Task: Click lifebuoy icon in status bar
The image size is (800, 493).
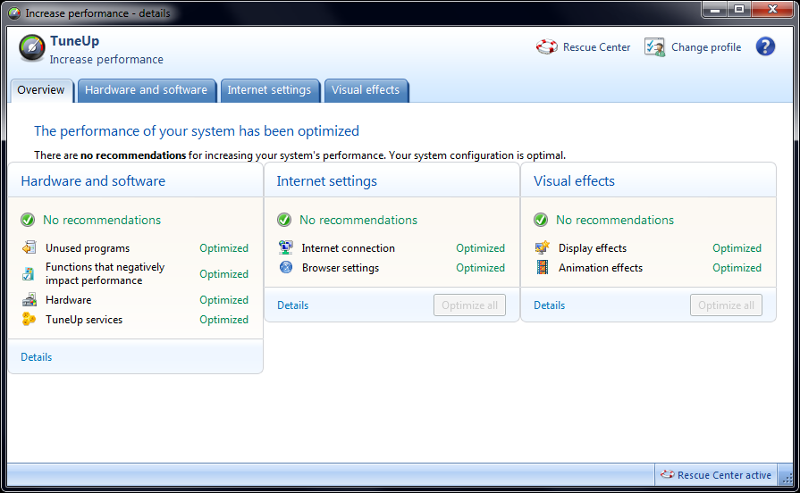Action: click(668, 474)
